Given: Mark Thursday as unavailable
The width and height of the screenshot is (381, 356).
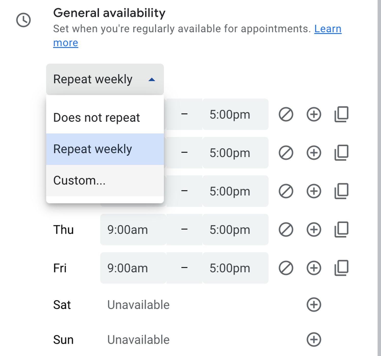Looking at the screenshot, I should pyautogui.click(x=286, y=230).
